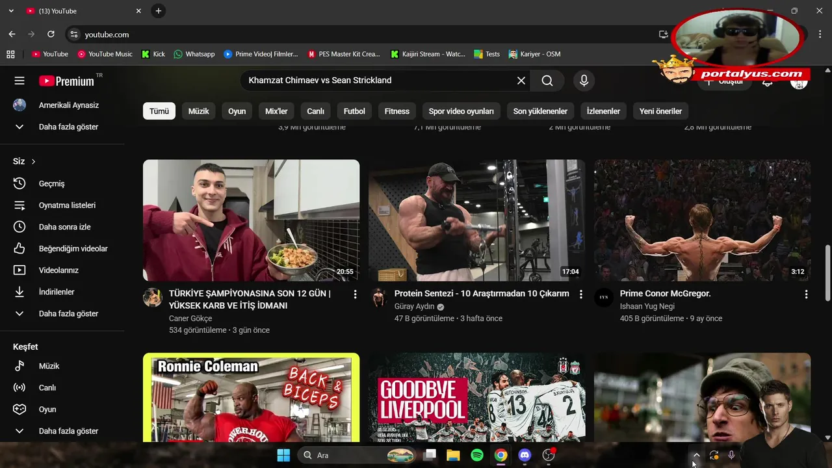Reload the page in Chrome

(51, 34)
